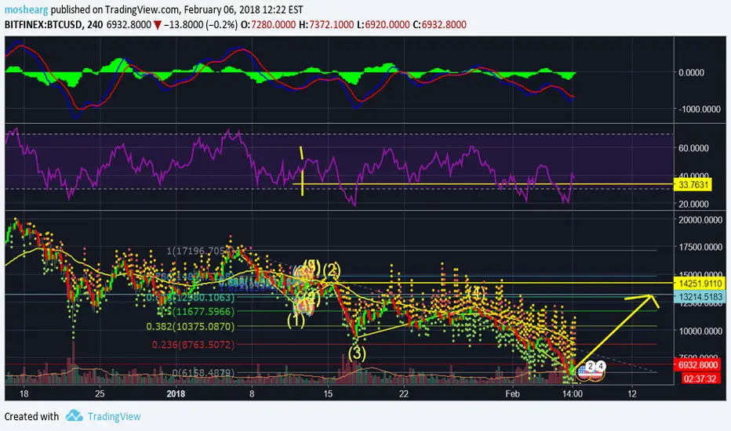
Task: Click the 0.0000 MACD axis value
Action: [691, 73]
